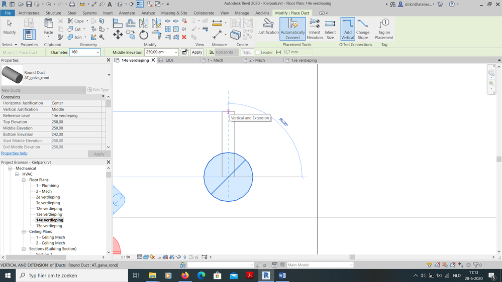Click the Edit Type button

click(98, 90)
